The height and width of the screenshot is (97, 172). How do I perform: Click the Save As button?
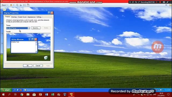point(36,28)
